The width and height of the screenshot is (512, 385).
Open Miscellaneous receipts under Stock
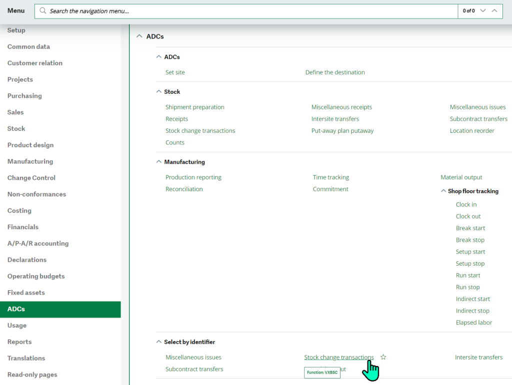click(341, 107)
